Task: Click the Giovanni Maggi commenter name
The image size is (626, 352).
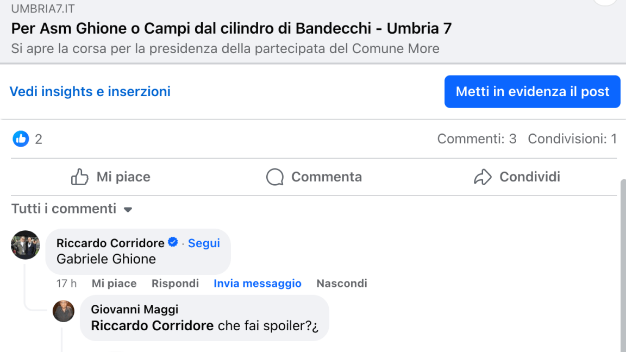Action: click(x=135, y=310)
